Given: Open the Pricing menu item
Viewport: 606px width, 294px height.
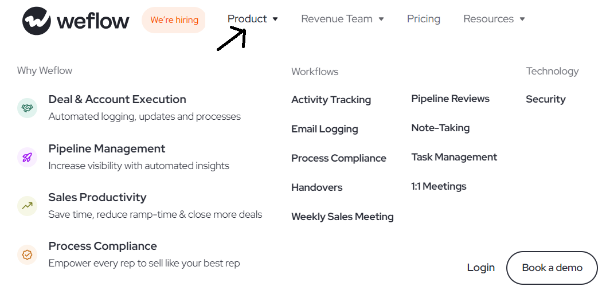Looking at the screenshot, I should point(424,19).
